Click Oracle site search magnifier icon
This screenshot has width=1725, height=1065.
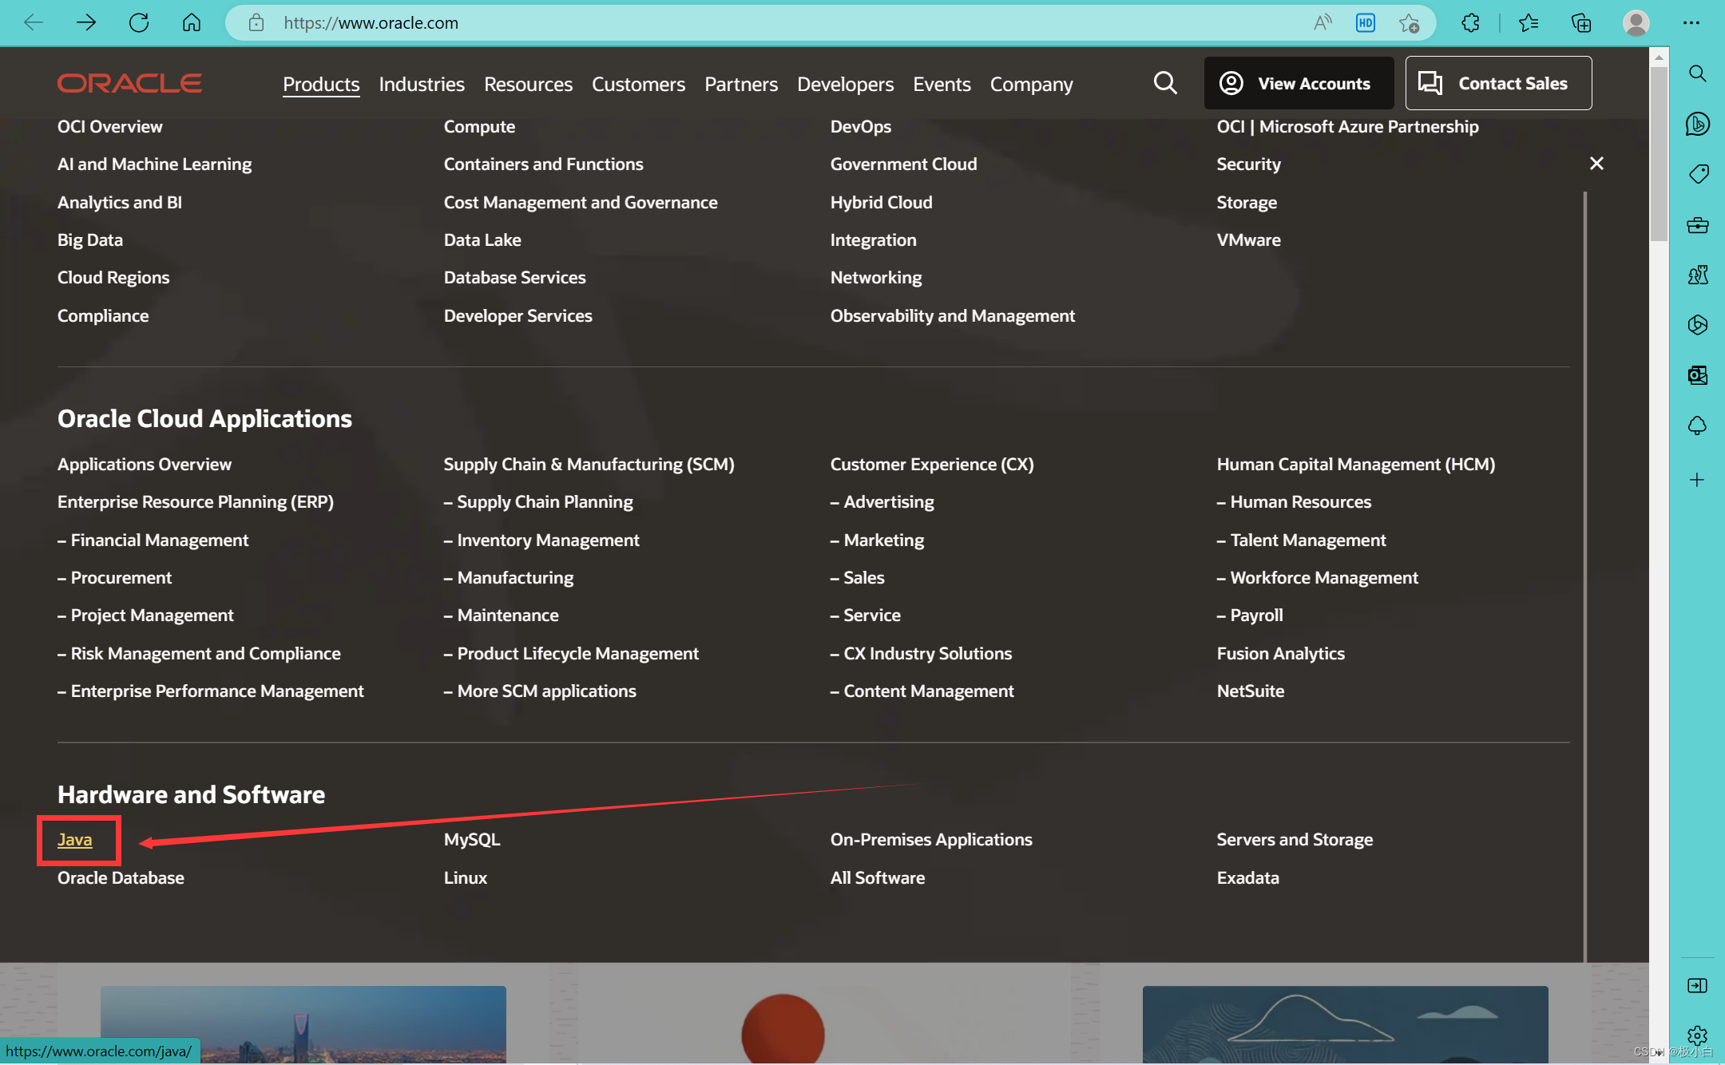pyautogui.click(x=1165, y=82)
